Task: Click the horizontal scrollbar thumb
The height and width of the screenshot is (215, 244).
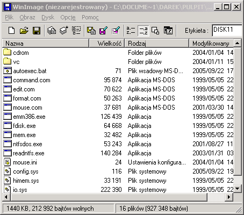Action: click(x=109, y=197)
